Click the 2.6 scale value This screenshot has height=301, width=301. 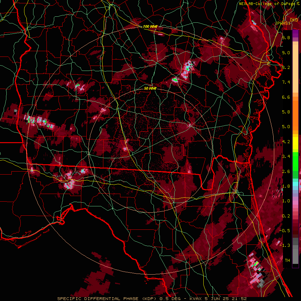pyautogui.click(x=286, y=172)
